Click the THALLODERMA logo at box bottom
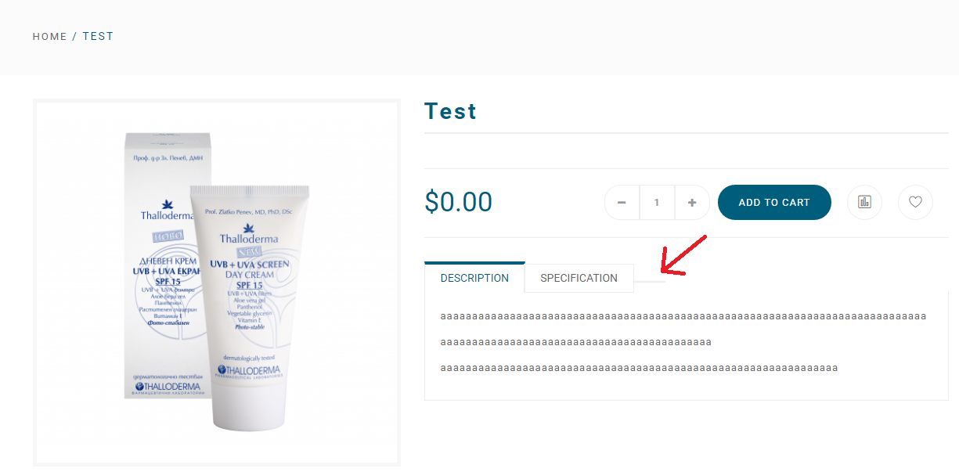 [x=168, y=387]
